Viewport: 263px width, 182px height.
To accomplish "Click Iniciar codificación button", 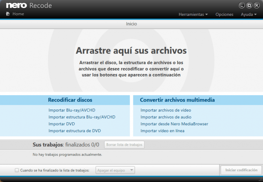I will tap(241, 170).
